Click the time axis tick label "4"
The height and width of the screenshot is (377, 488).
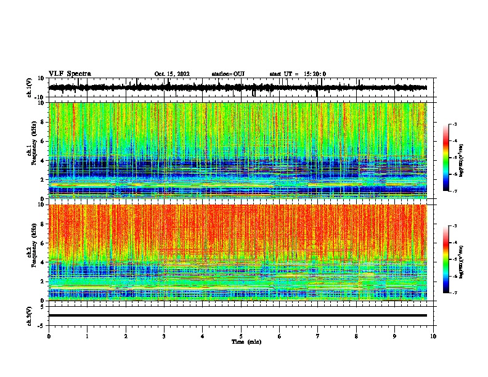point(203,336)
